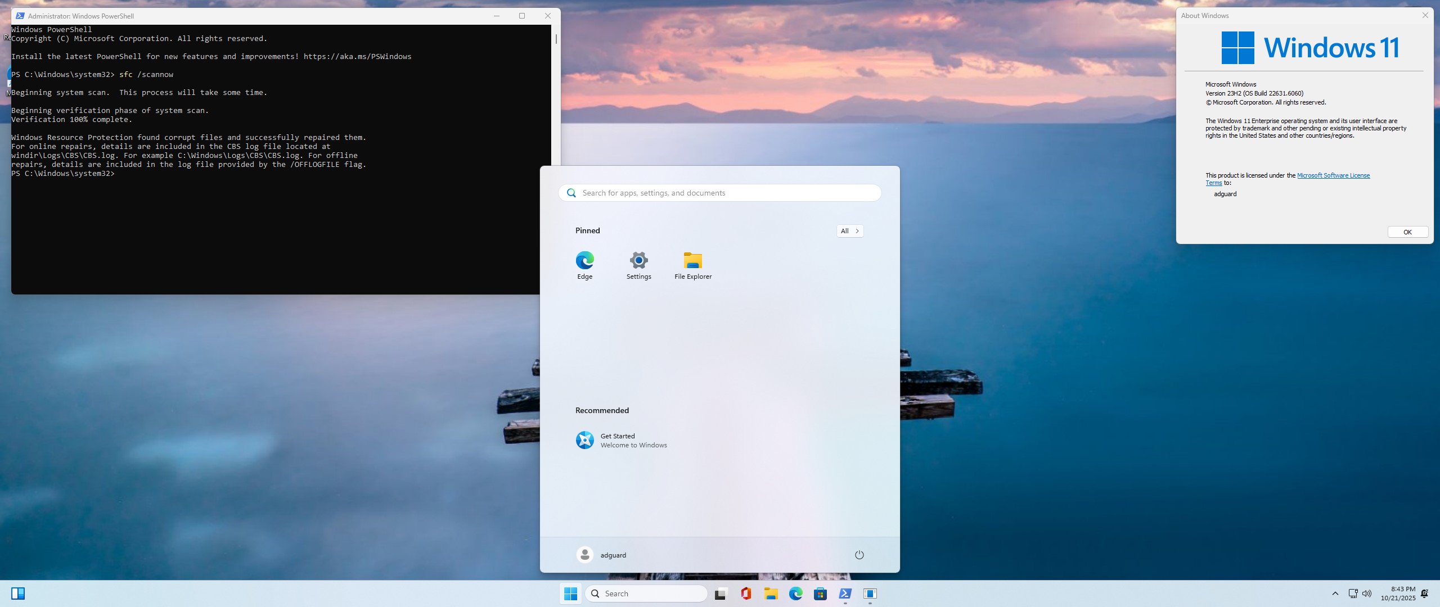The width and height of the screenshot is (1440, 607).
Task: Open Task View from the taskbar
Action: pyautogui.click(x=721, y=594)
